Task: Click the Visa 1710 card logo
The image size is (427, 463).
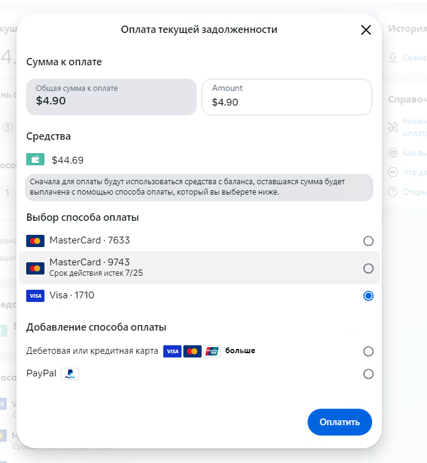Action: tap(35, 295)
